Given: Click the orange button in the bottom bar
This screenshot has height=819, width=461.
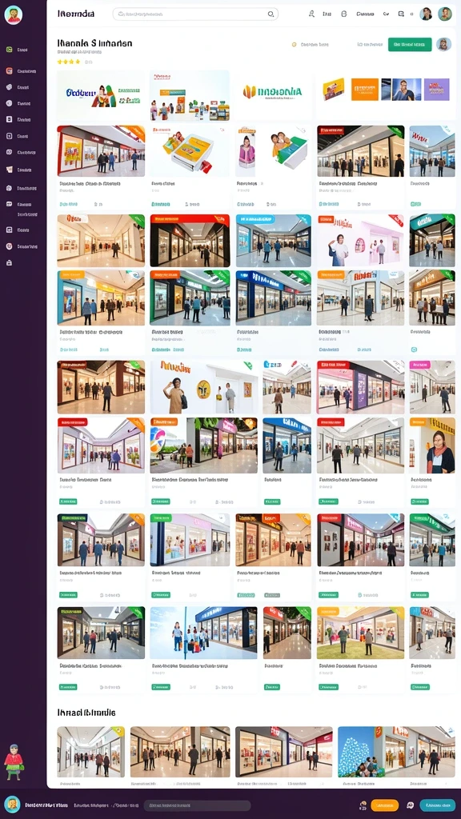Looking at the screenshot, I should [x=385, y=805].
